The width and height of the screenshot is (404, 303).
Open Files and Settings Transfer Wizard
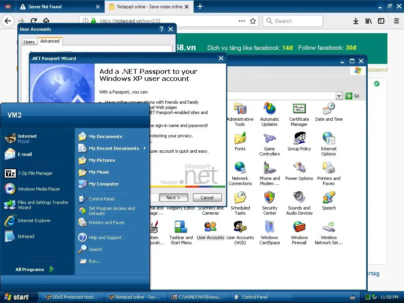pyautogui.click(x=37, y=205)
